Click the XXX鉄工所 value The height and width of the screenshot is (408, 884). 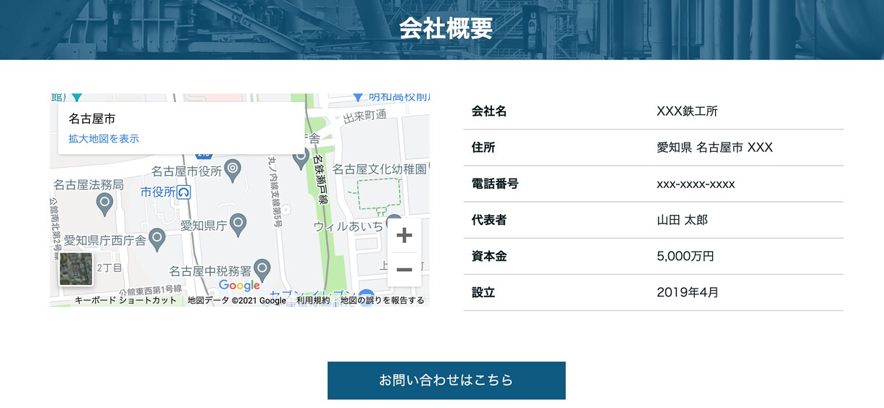pyautogui.click(x=687, y=111)
